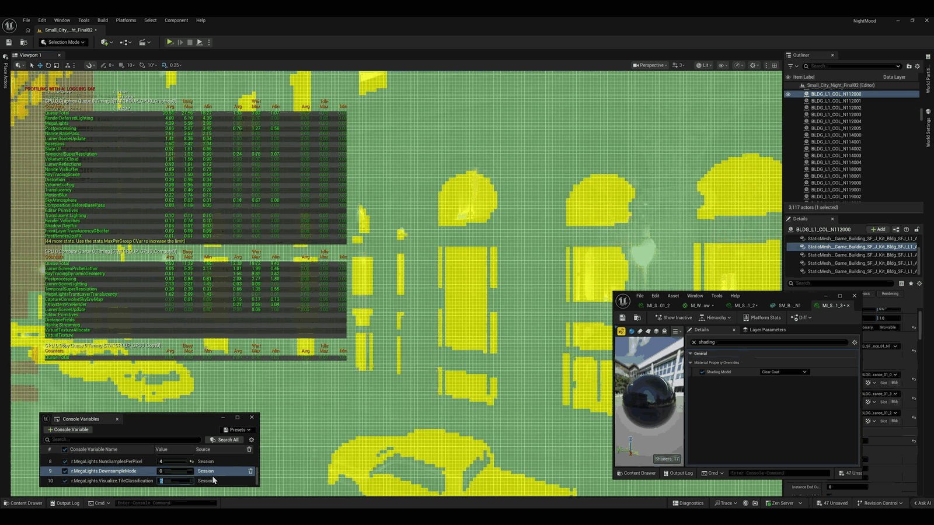
Task: Click the r.MegaLights.DownsampleMode value slider field
Action: (175, 471)
